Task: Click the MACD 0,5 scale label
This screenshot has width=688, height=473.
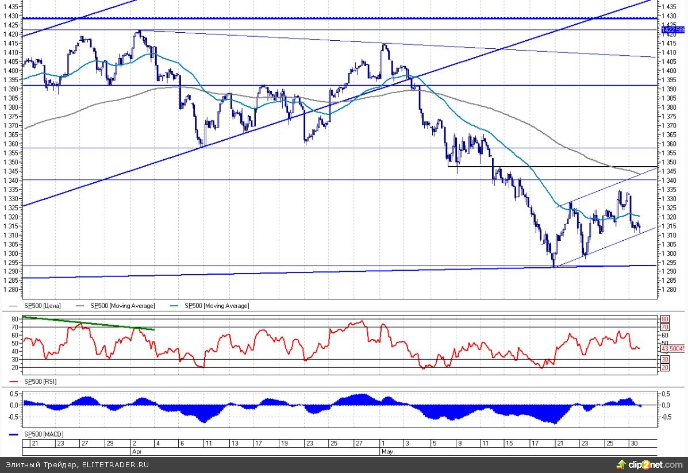Action: [664, 394]
